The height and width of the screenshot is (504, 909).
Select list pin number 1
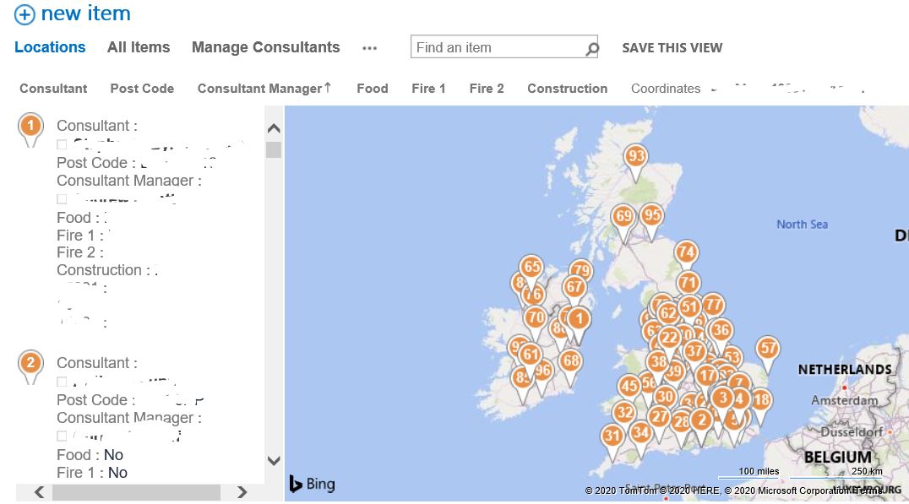point(30,127)
